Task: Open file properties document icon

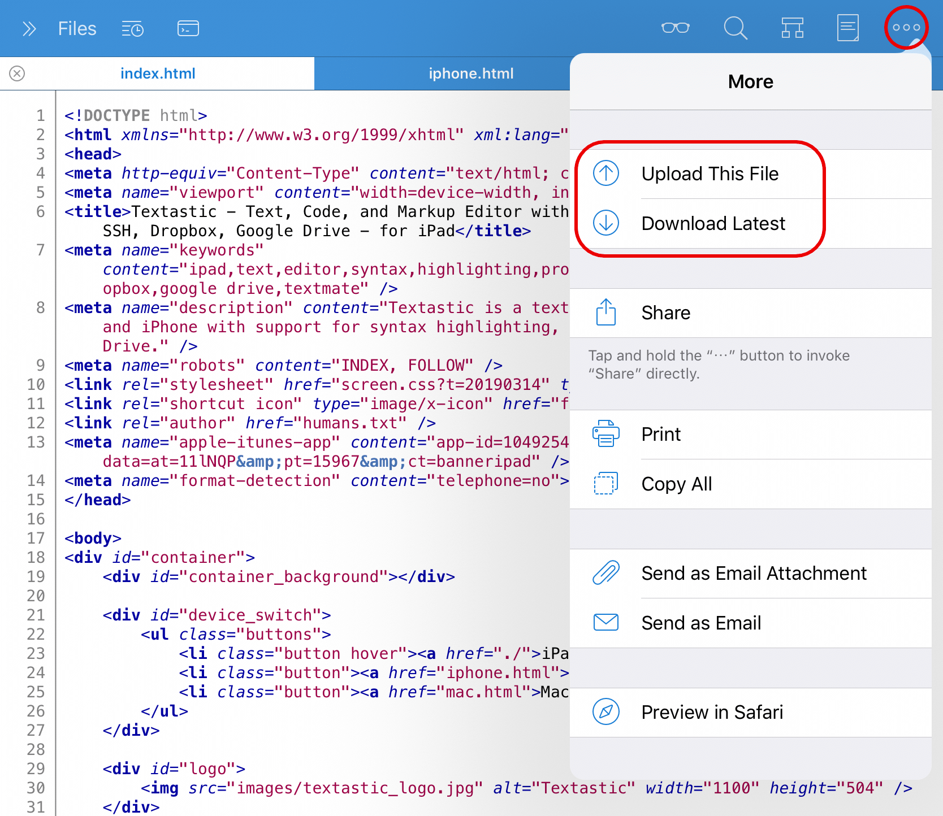Action: pyautogui.click(x=848, y=28)
